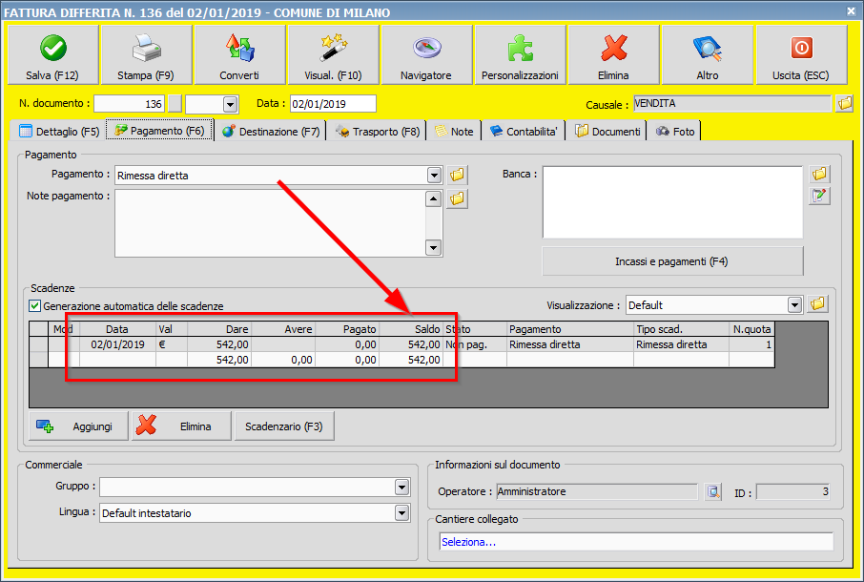The height and width of the screenshot is (582, 864).
Task: Print document with Stampa (F9)
Action: tap(145, 55)
